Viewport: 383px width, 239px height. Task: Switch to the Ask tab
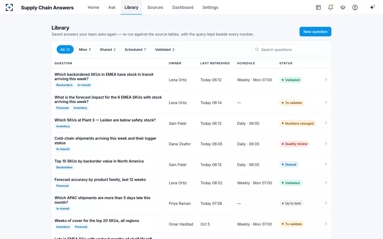point(112,7)
